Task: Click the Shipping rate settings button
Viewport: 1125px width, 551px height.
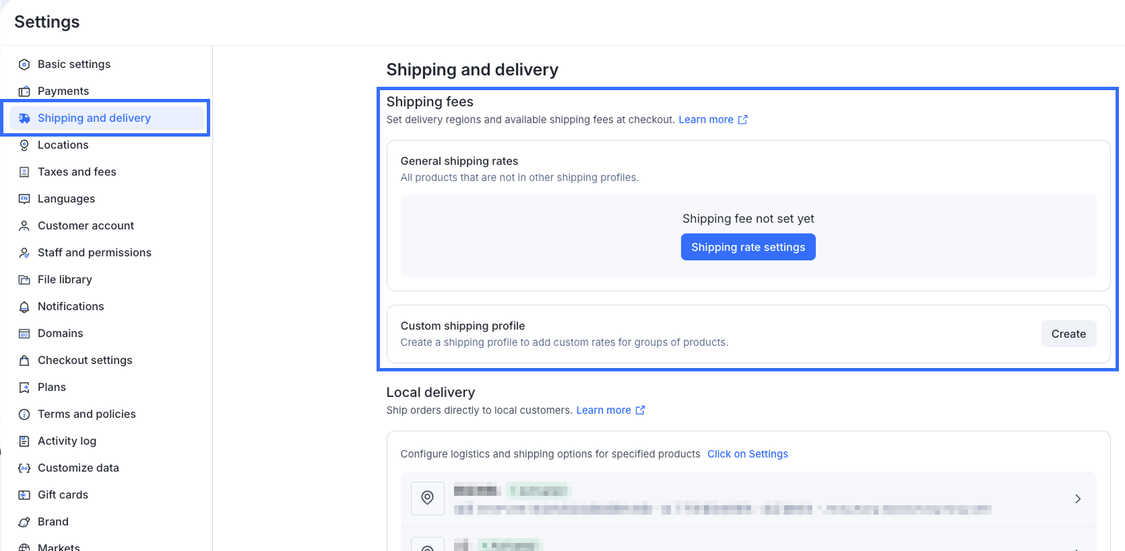Action: pos(748,247)
